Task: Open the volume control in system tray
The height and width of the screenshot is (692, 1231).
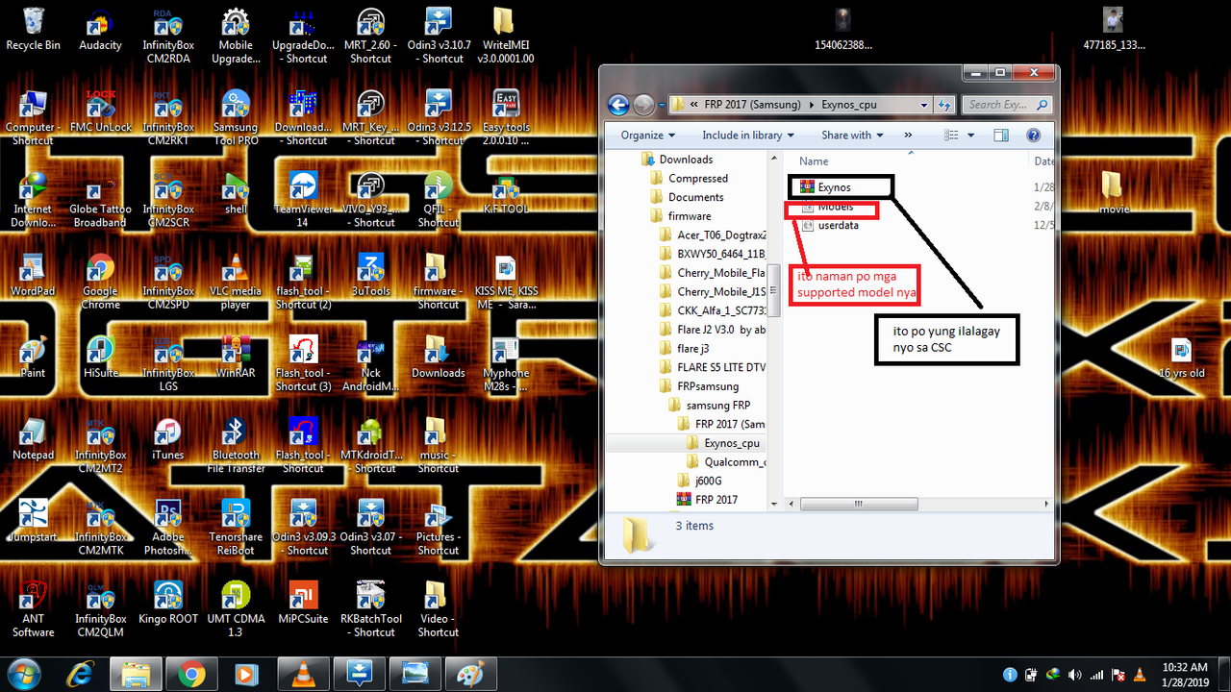Action: (x=1074, y=674)
